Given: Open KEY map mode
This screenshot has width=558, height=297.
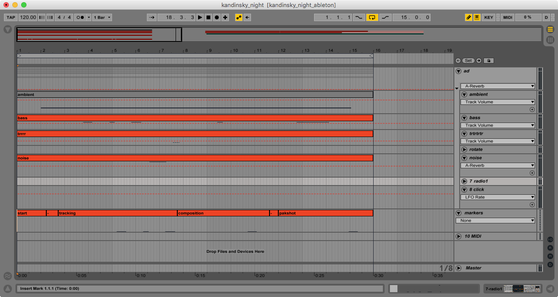Looking at the screenshot, I should [489, 17].
